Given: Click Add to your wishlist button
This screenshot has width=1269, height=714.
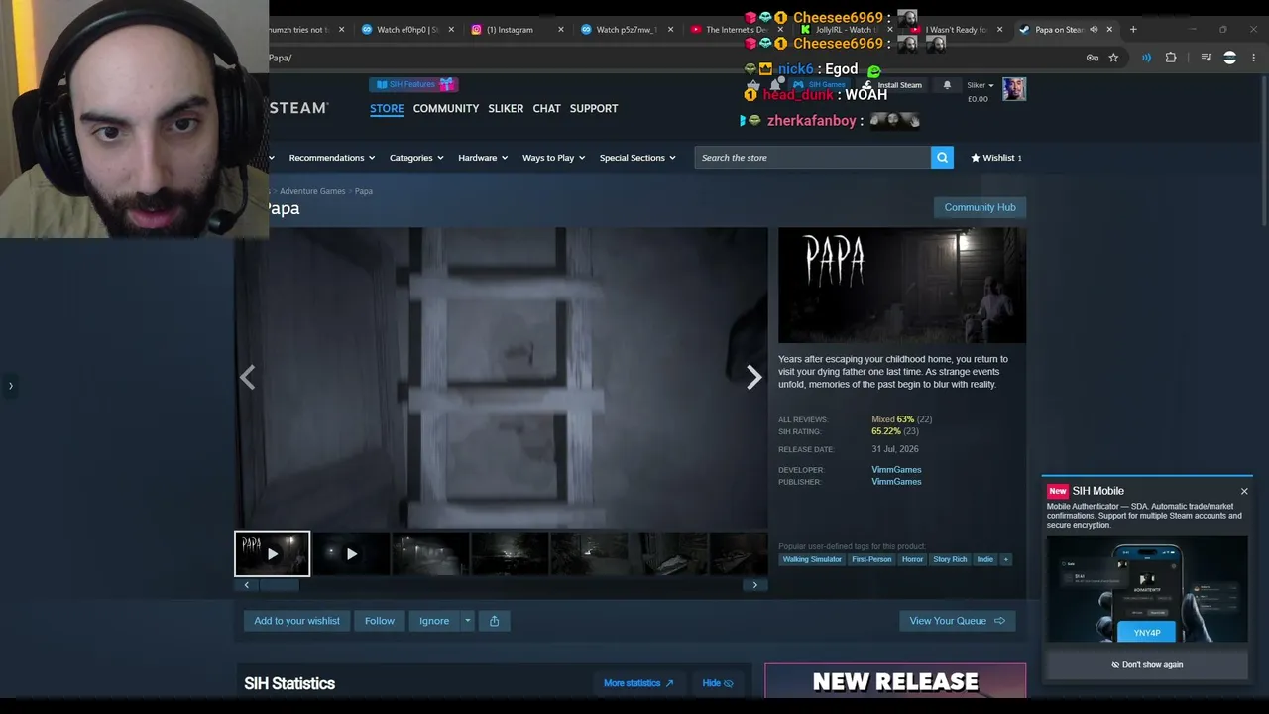Looking at the screenshot, I should tap(296, 621).
